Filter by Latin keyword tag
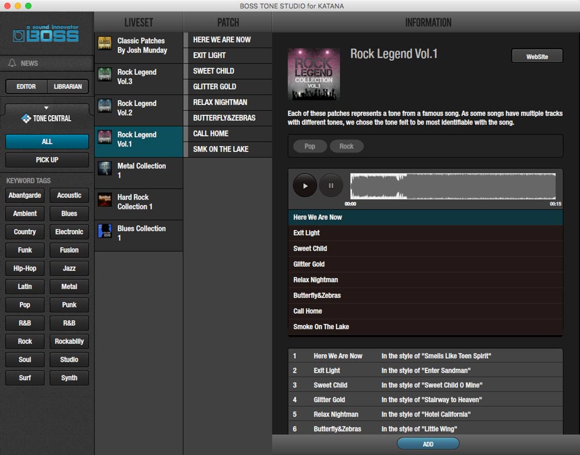580x455 pixels. tap(25, 286)
